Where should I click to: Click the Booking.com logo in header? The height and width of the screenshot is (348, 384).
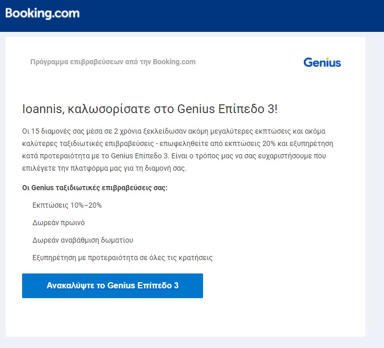coord(42,13)
